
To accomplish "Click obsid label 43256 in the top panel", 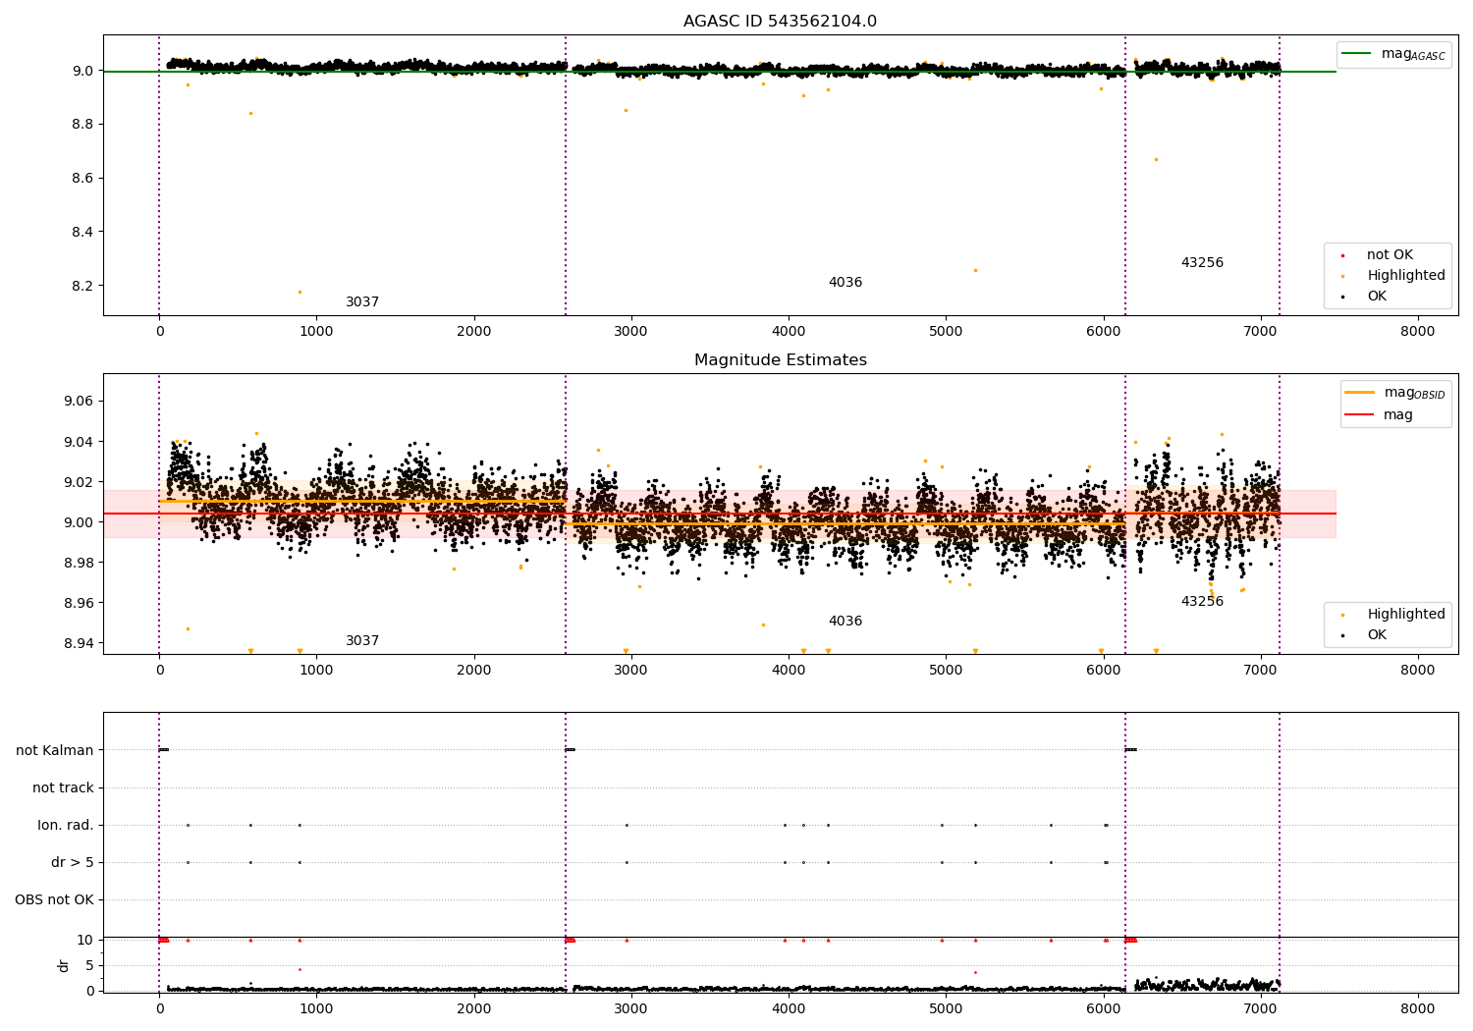I will (1202, 263).
